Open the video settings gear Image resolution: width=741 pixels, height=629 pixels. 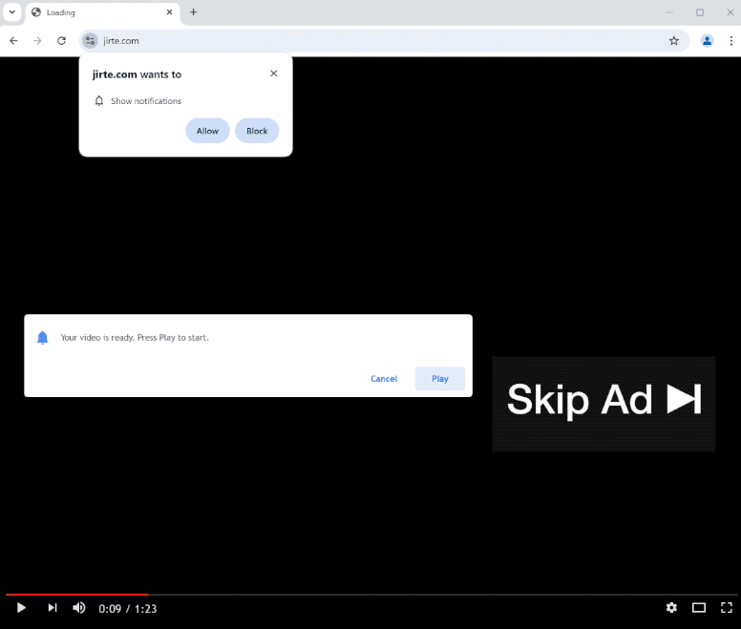click(x=671, y=608)
